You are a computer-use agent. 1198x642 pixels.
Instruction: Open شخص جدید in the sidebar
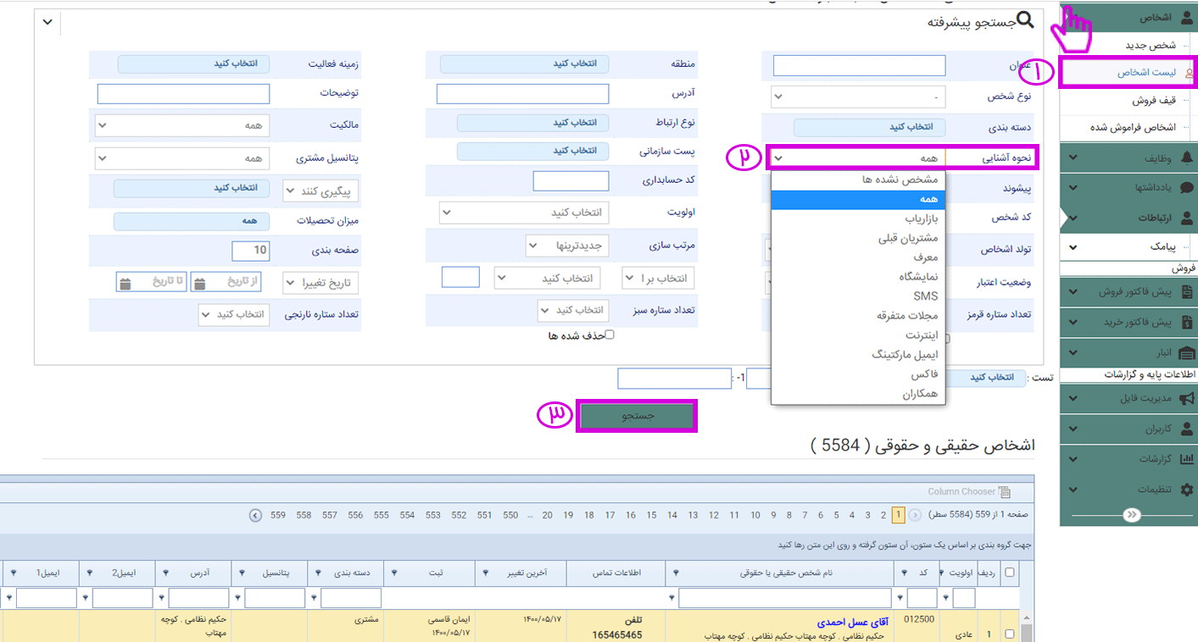click(x=1150, y=45)
